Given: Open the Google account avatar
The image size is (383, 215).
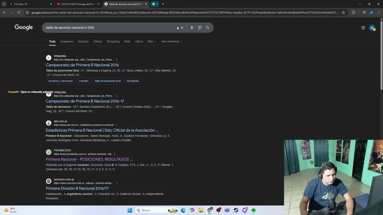Looking at the screenshot, I should click(x=372, y=28).
